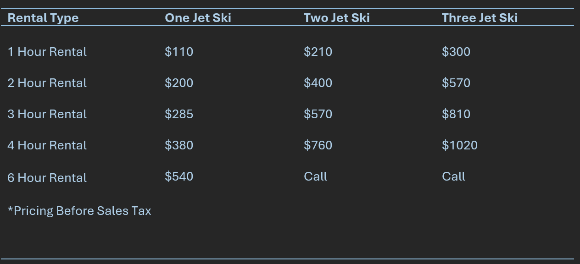Click the 6 Hour Rental label

click(47, 178)
